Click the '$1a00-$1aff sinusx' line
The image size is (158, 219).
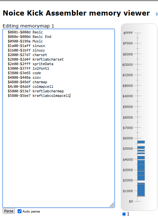tap(26, 46)
